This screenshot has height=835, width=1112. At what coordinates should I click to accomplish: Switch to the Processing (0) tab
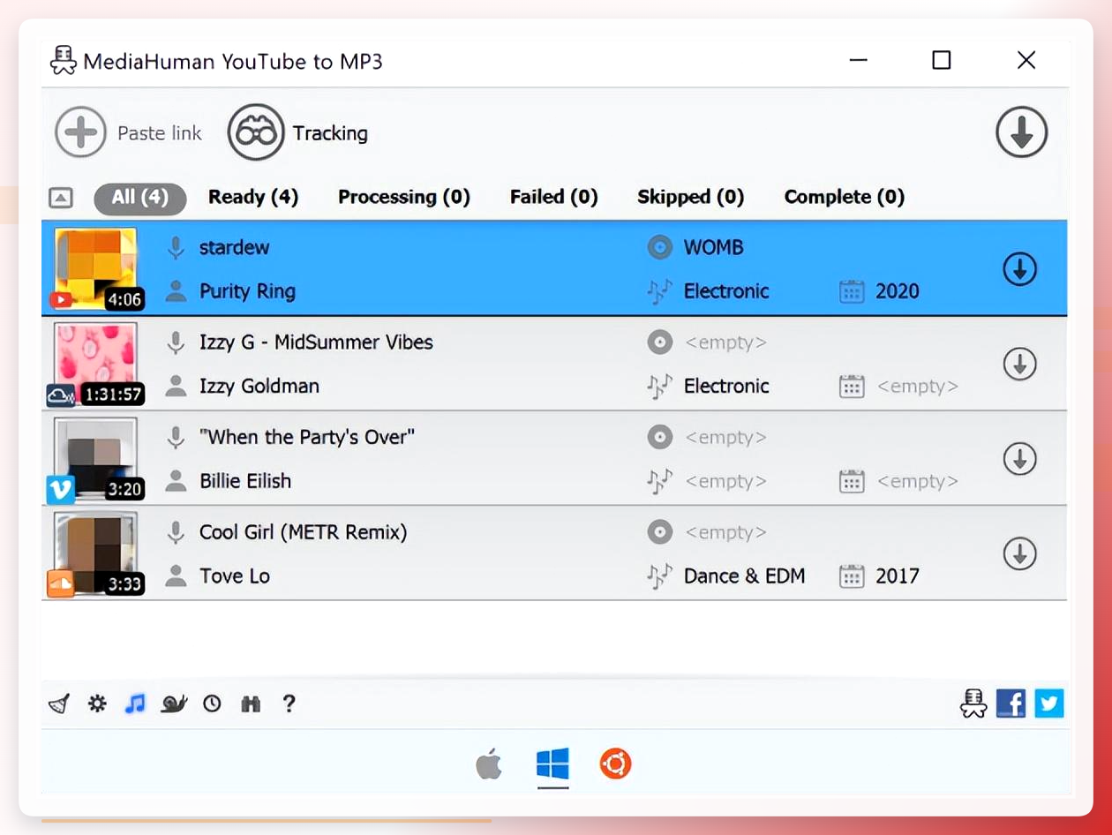click(x=404, y=197)
